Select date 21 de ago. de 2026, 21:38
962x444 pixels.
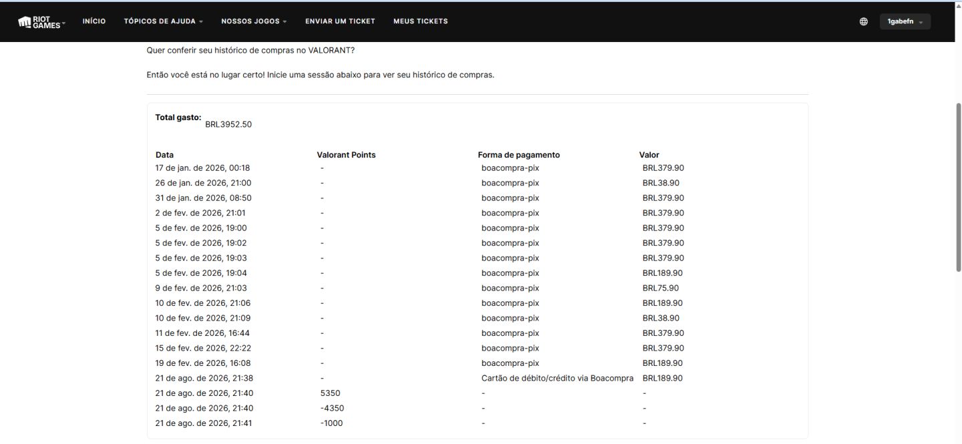(204, 379)
